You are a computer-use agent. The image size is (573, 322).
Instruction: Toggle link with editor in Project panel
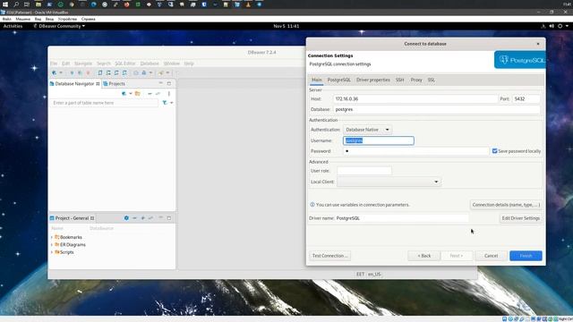click(151, 218)
